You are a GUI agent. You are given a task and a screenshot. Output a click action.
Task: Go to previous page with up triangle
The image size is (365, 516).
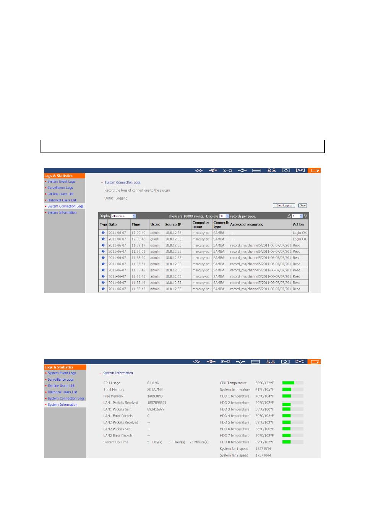click(289, 216)
